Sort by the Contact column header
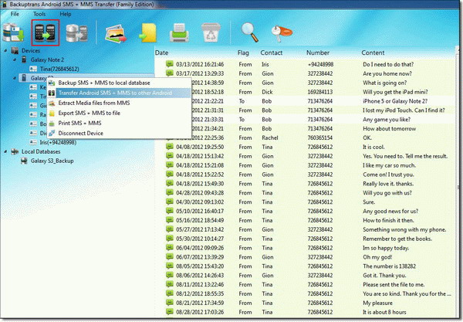This screenshot has height=322, width=463. tap(272, 53)
